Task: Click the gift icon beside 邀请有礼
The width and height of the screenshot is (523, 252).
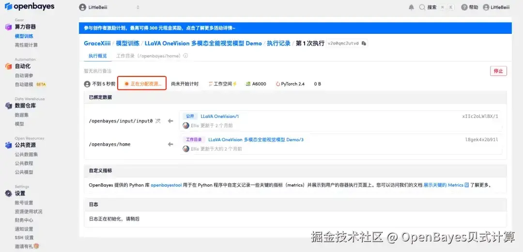Action: (36, 246)
